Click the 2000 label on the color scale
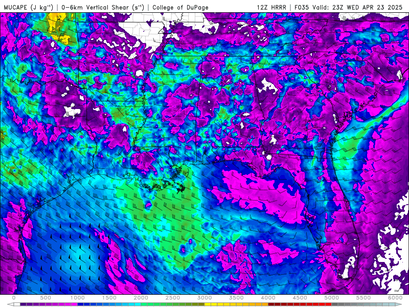409x307 pixels. (141, 298)
